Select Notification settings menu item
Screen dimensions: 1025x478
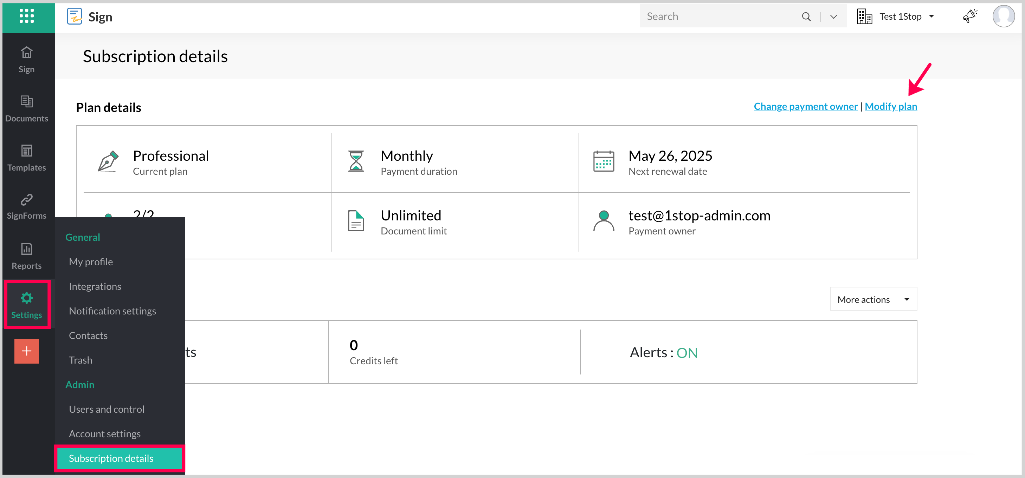pyautogui.click(x=112, y=311)
